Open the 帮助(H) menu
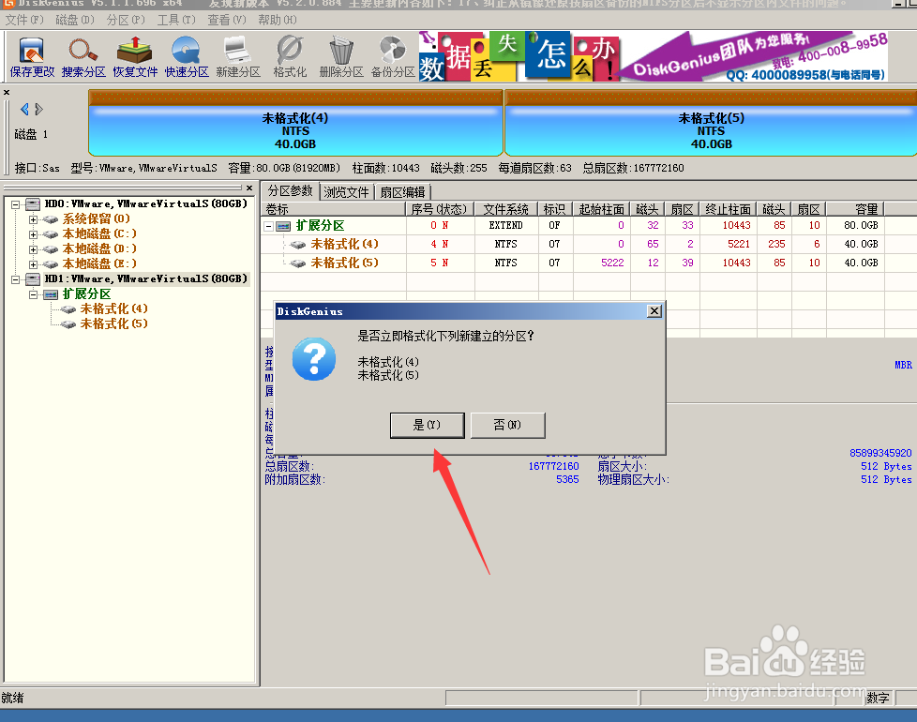The width and height of the screenshot is (917, 722). [278, 20]
